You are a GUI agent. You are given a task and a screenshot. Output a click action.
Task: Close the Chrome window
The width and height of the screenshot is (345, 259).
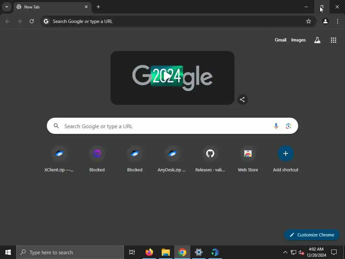coord(337,7)
